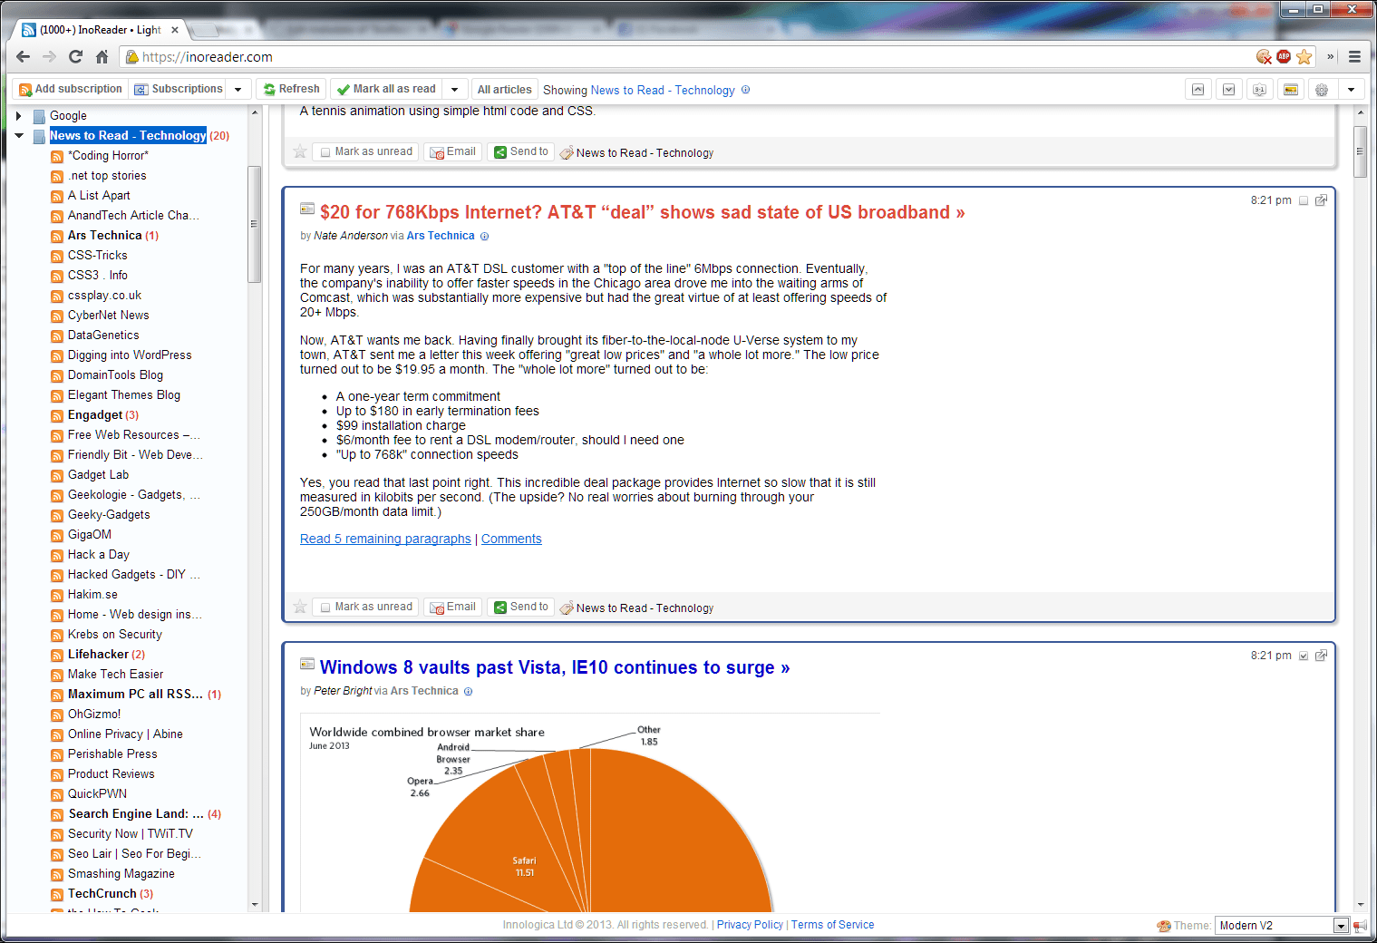Open AT&T article in a new window icon
Screen dimensions: 1377x943
coord(1321,200)
